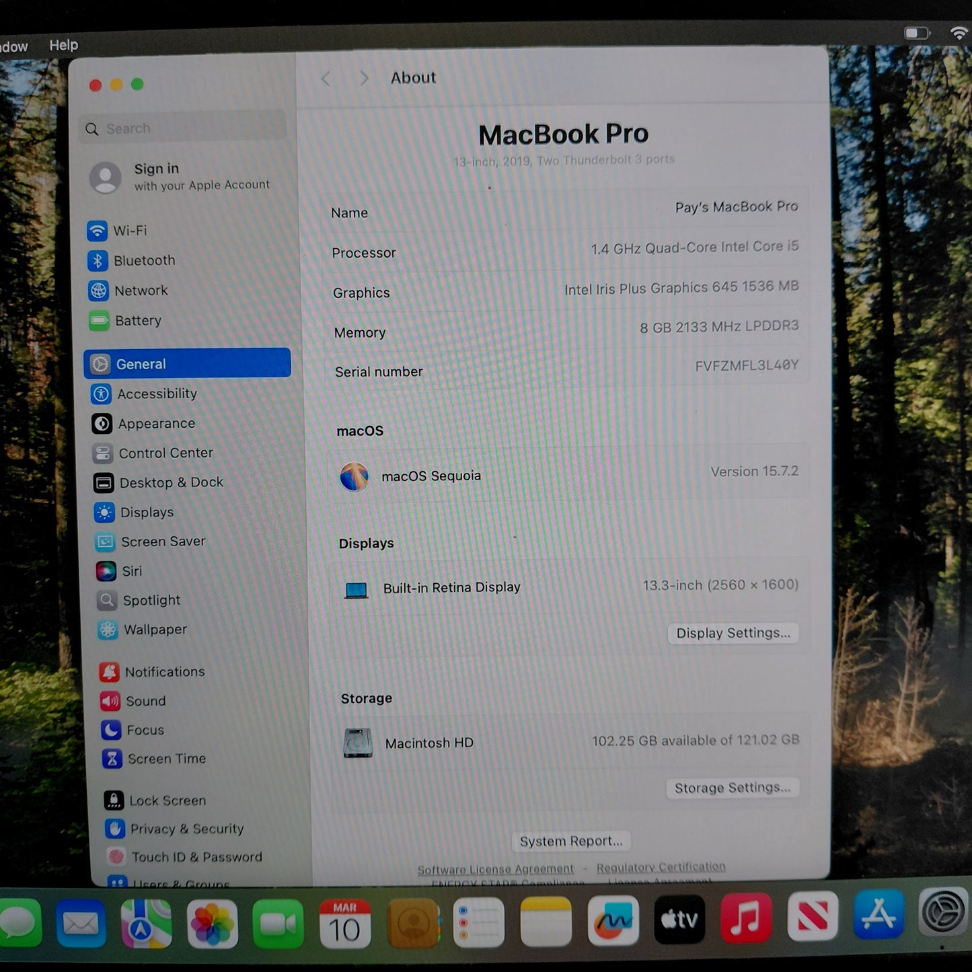Open Appearance settings
Viewport: 972px width, 972px height.
157,423
